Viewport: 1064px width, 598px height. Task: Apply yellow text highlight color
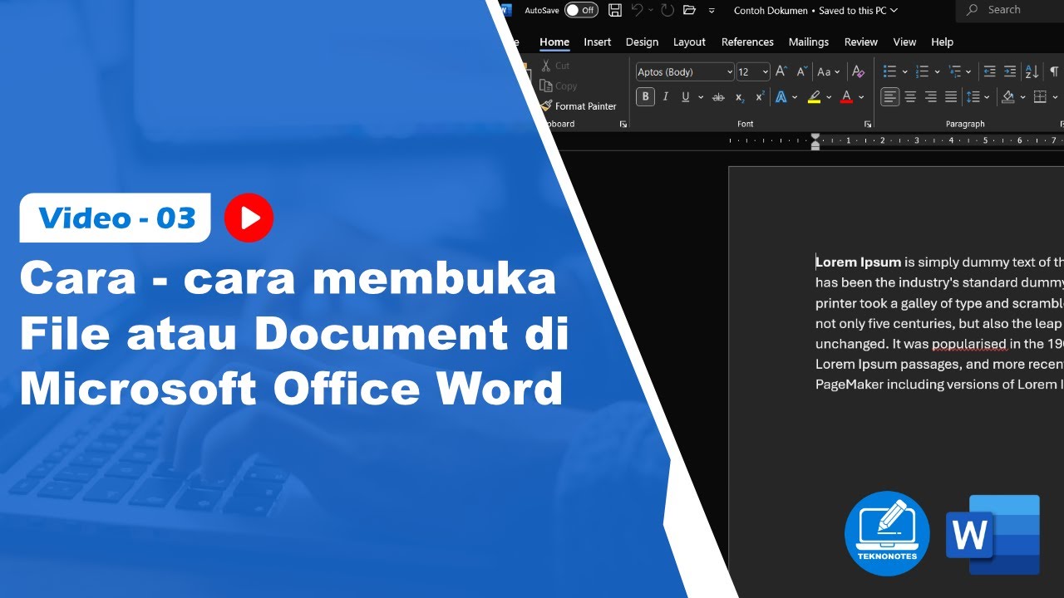pos(815,97)
